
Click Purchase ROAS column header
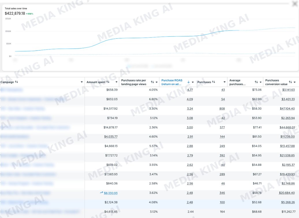click(x=172, y=82)
